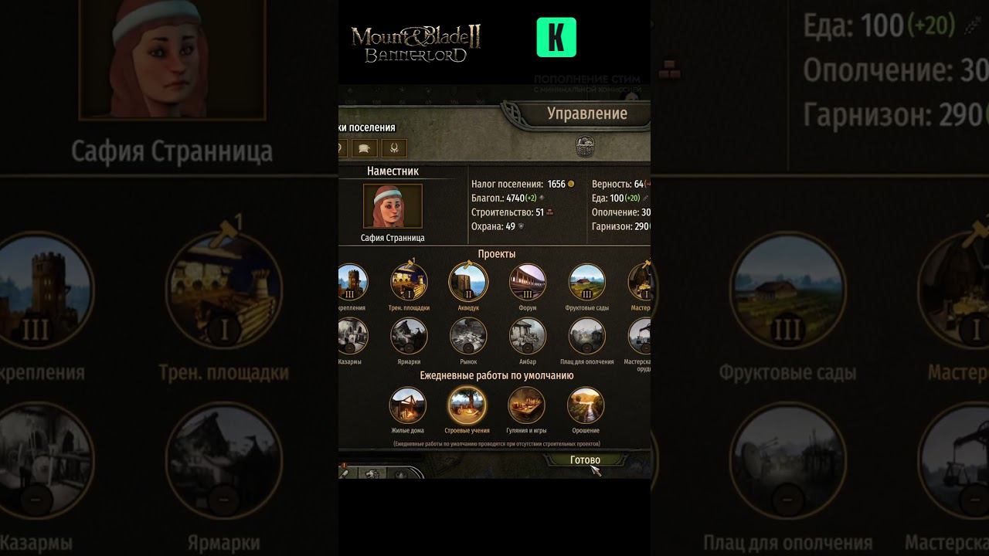This screenshot has height=556, width=989.
Task: Click the horned skull perk icon
Action: click(x=394, y=147)
